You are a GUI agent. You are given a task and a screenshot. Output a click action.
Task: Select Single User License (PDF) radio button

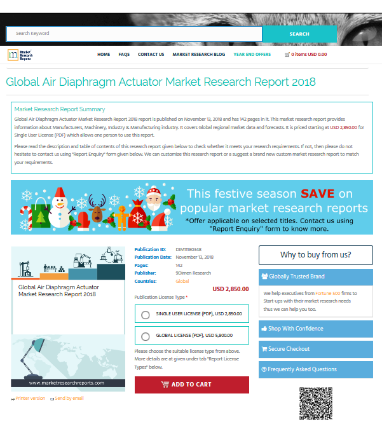coord(146,315)
